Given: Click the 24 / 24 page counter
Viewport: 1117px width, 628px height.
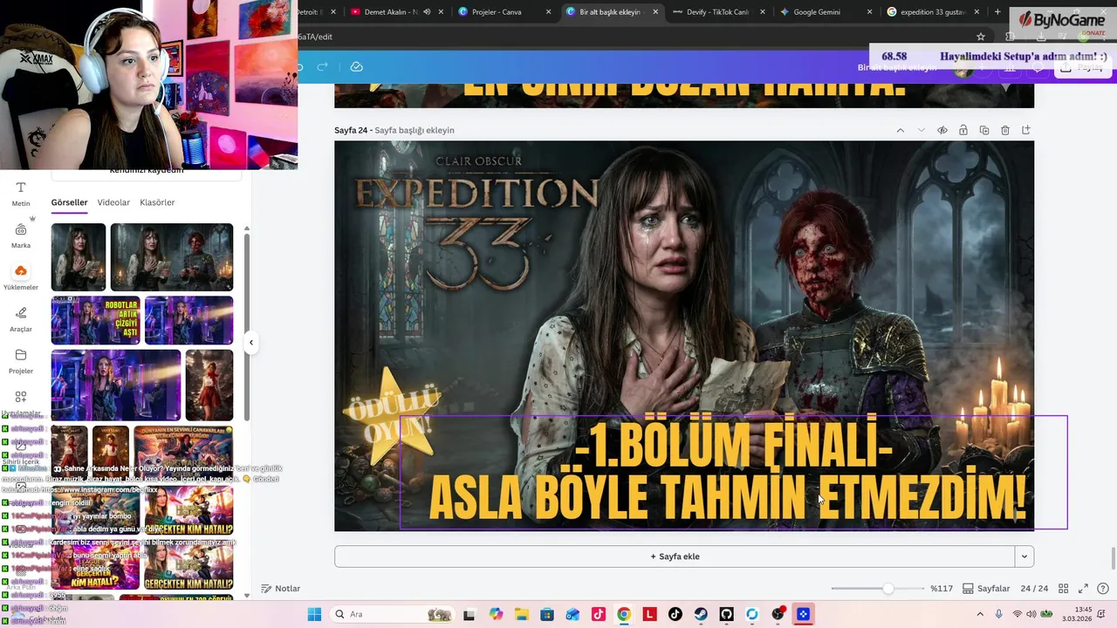Looking at the screenshot, I should [x=1034, y=589].
